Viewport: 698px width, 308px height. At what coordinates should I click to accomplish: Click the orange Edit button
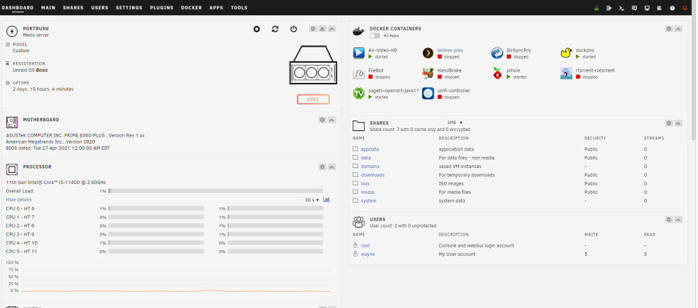(x=313, y=99)
